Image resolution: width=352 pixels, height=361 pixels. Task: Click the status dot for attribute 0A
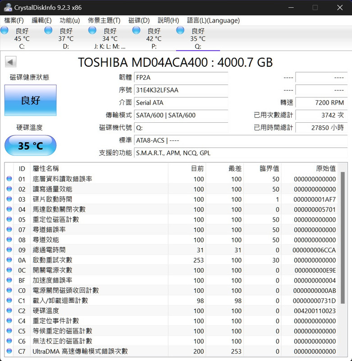9,259
